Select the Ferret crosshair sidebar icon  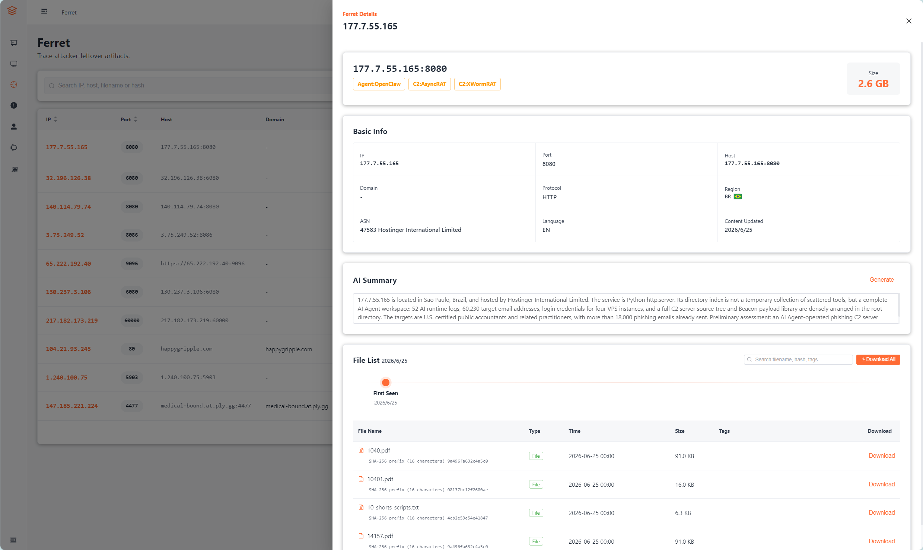(x=14, y=85)
